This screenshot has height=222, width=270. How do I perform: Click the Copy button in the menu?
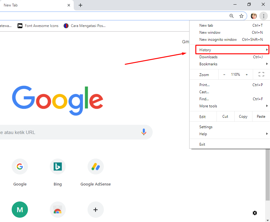[243, 116]
